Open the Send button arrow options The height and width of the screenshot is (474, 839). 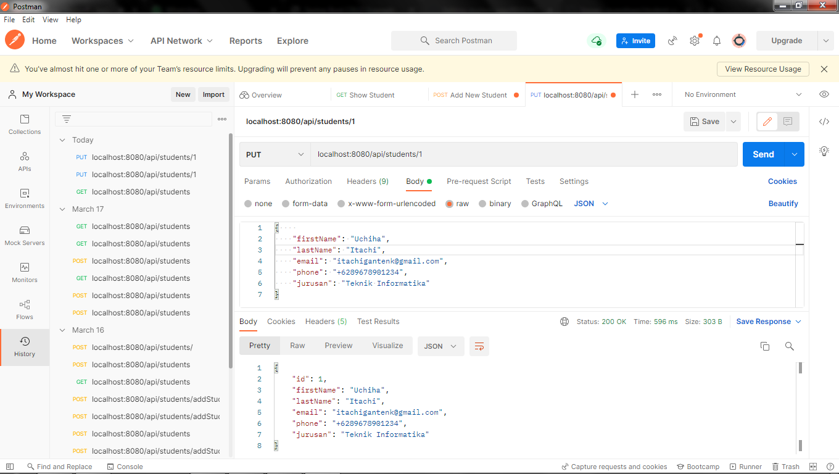coord(795,154)
